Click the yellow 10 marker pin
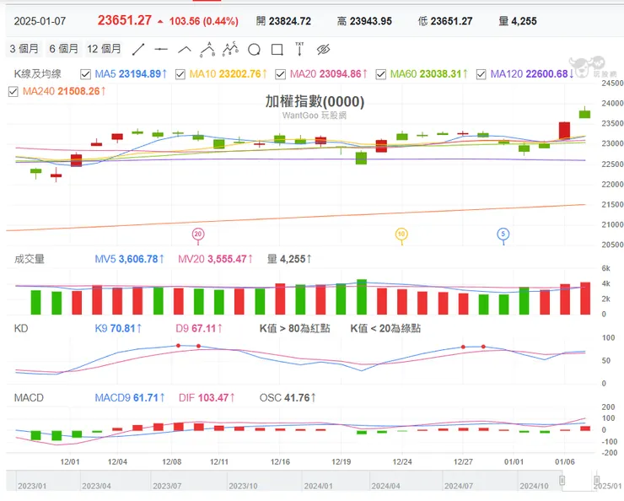Image resolution: width=624 pixels, height=501 pixels. 401,234
